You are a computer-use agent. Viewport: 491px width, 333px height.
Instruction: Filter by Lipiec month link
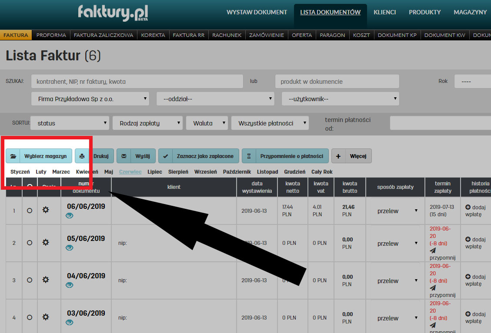tap(155, 172)
